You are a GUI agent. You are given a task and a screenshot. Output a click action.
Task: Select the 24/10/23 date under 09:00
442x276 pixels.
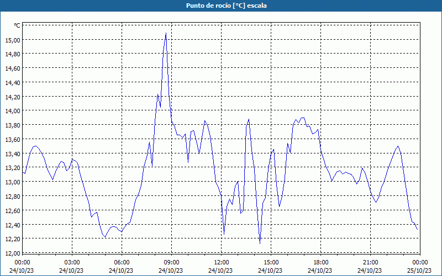click(x=171, y=270)
